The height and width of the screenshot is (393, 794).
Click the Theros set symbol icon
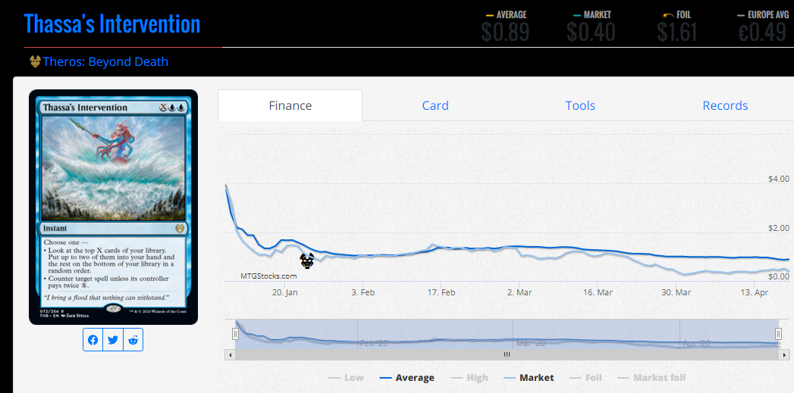click(x=35, y=61)
